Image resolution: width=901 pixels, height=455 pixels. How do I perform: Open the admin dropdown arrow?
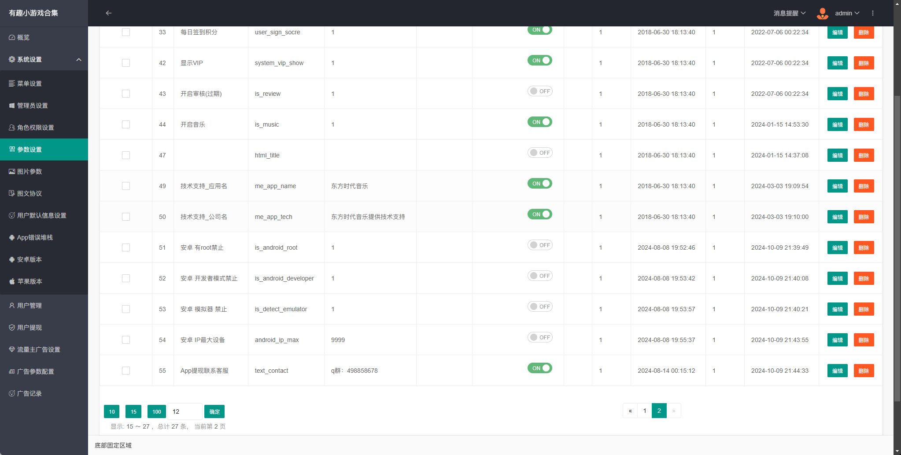coord(857,13)
